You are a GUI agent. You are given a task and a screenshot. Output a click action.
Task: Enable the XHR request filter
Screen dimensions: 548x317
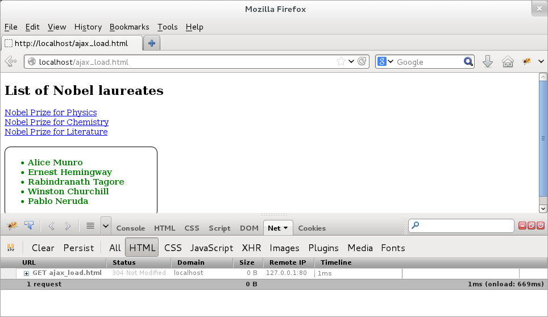tap(251, 248)
